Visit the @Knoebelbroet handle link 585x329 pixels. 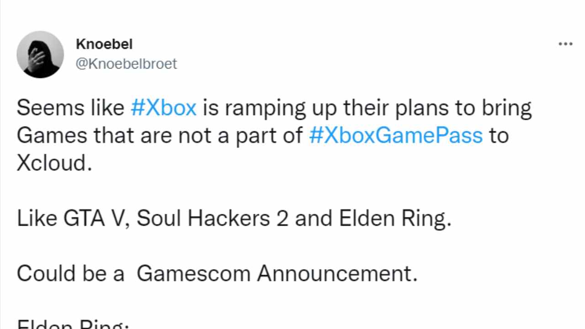pos(126,64)
